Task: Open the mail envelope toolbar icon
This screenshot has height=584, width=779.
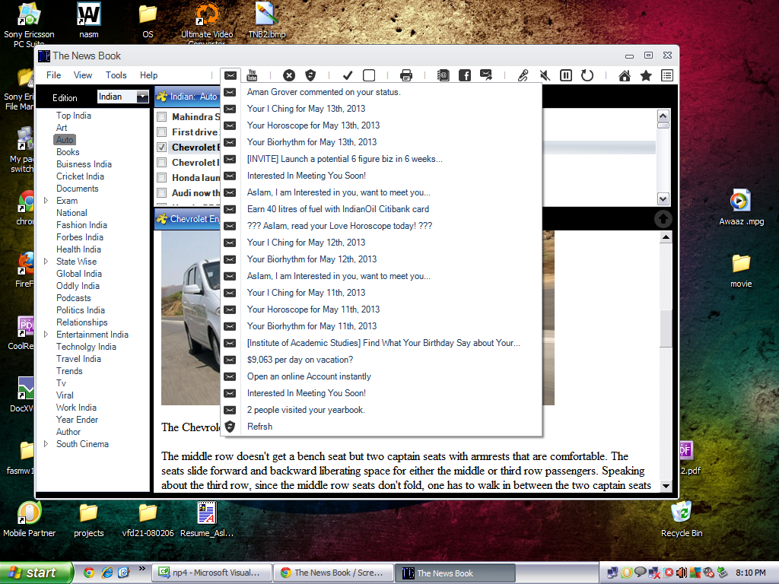Action: pos(230,75)
